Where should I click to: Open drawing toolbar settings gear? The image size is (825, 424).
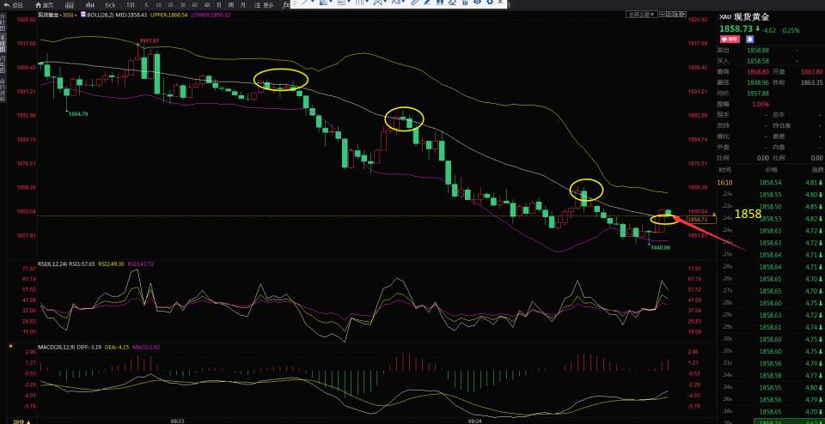(x=489, y=2)
